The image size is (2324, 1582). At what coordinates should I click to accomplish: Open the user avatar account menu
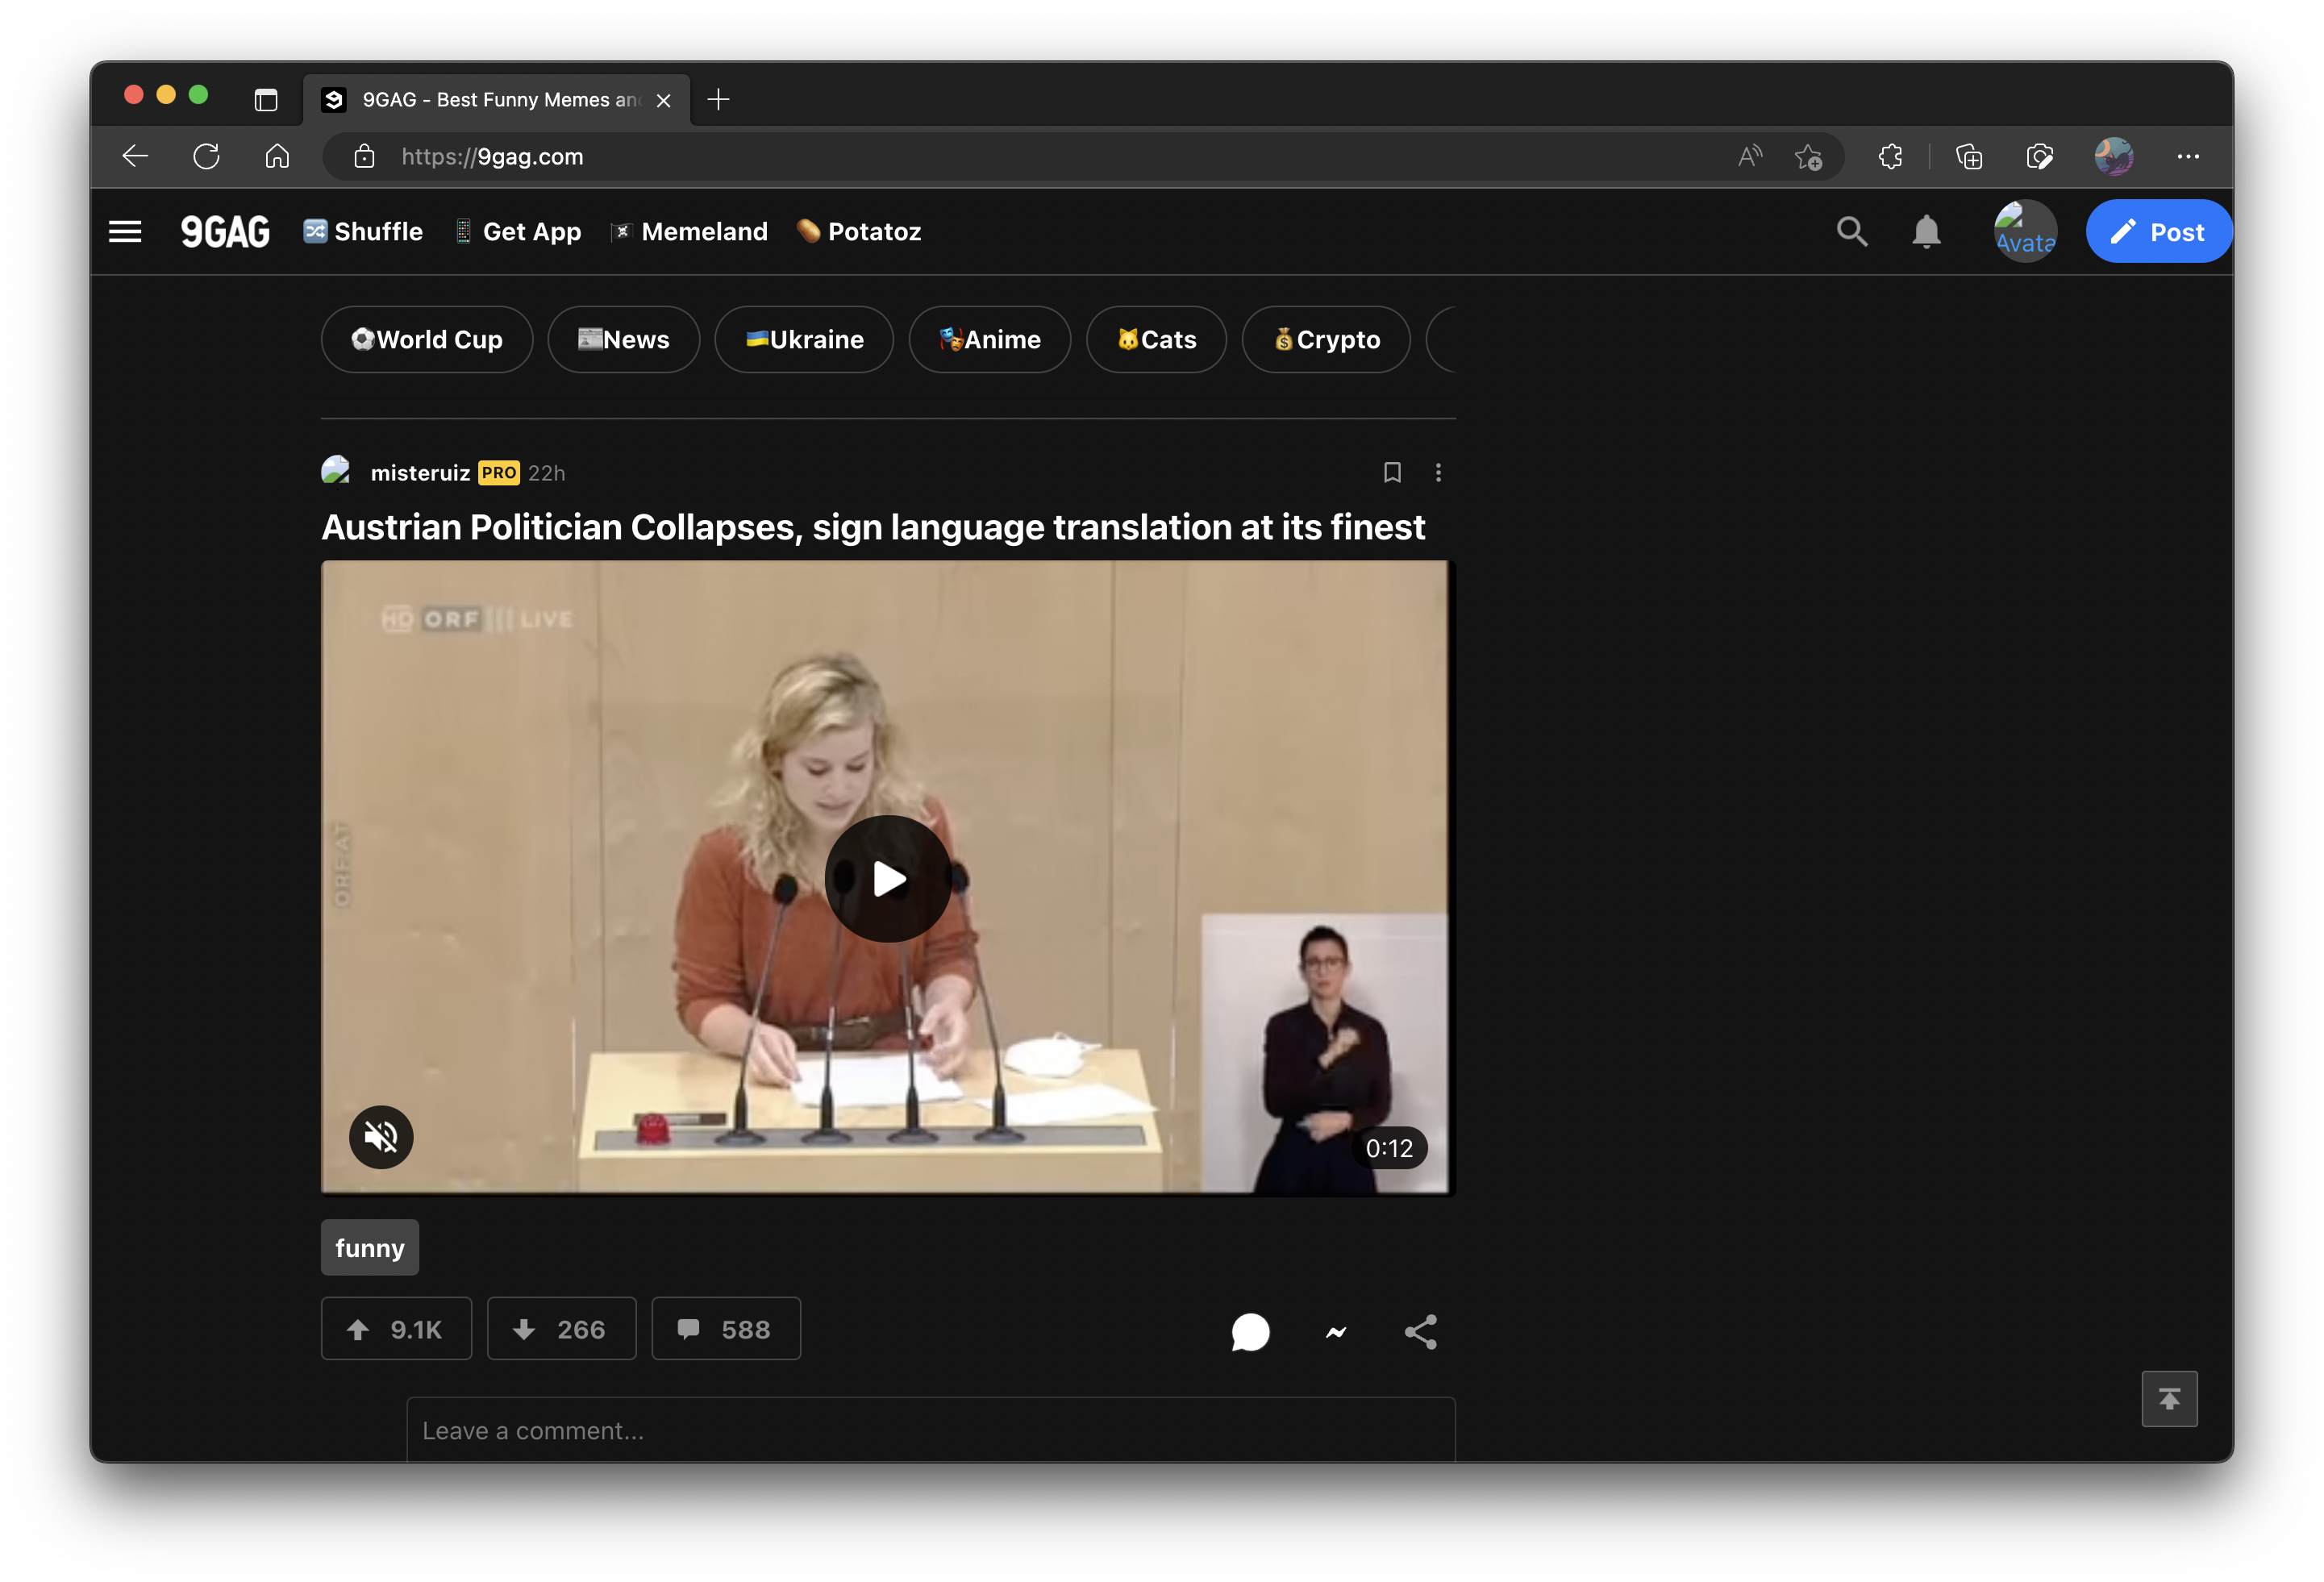(x=2025, y=232)
